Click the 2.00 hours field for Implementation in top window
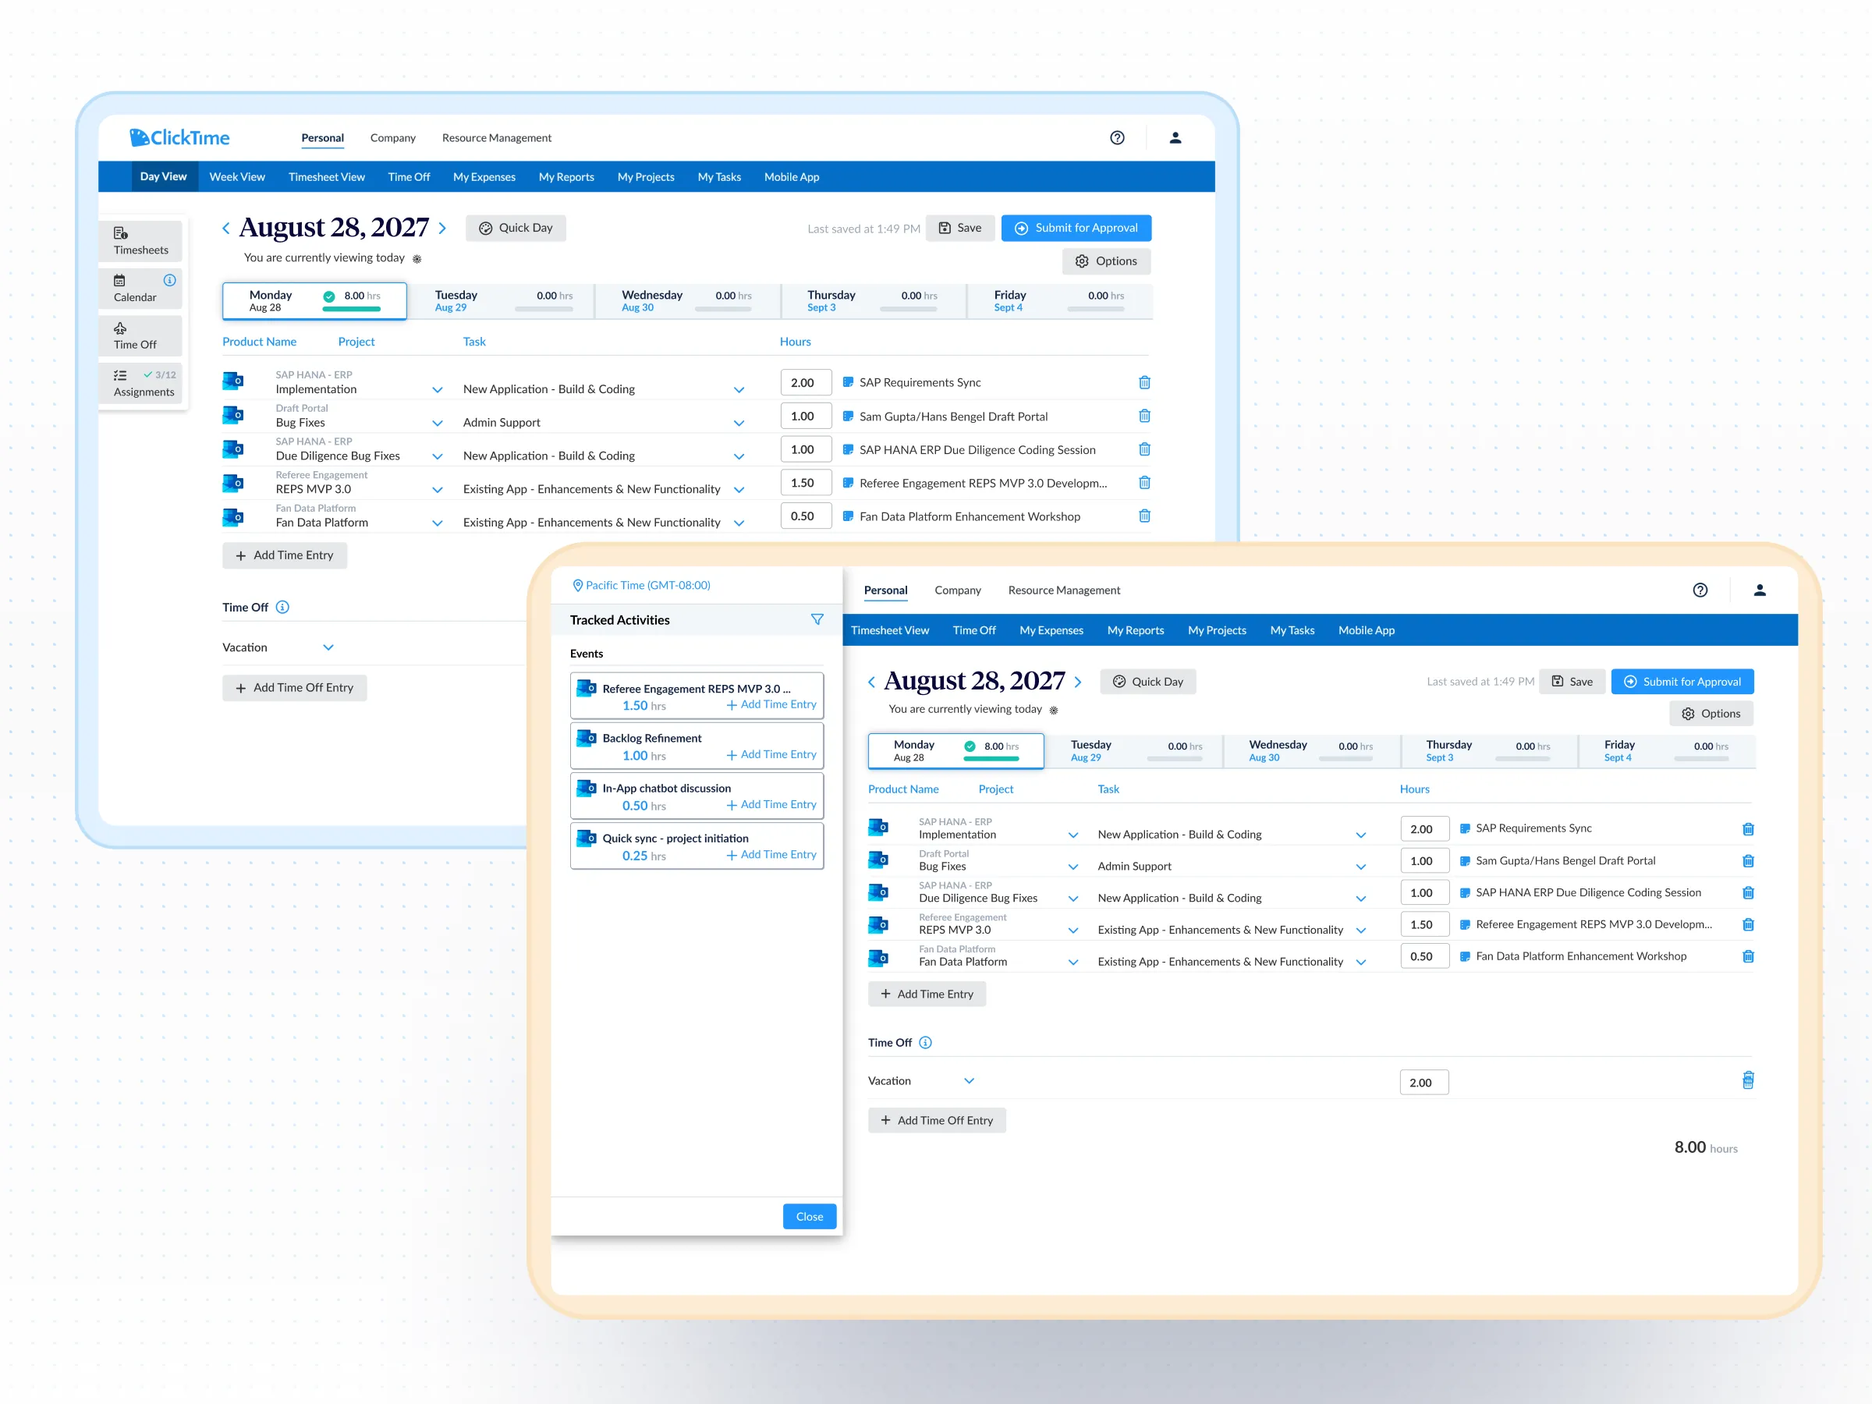 pos(805,382)
